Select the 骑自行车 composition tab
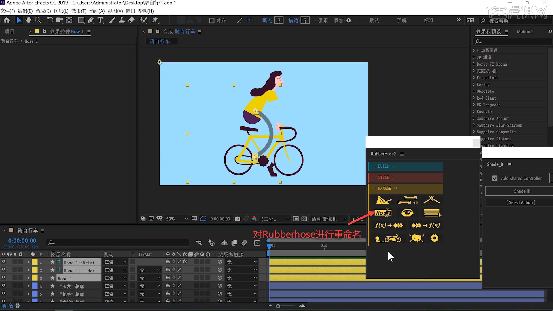The image size is (553, 311). 159,41
